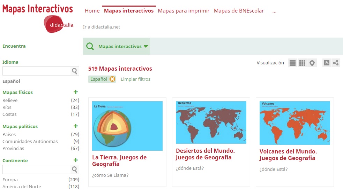Open the RSS feed icon
Viewport: 343px width, 190px height.
pyautogui.click(x=327, y=63)
